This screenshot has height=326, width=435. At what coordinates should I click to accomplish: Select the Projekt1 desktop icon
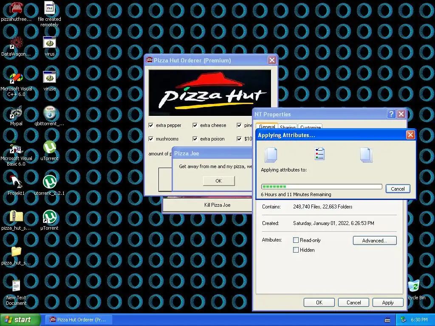pyautogui.click(x=16, y=182)
